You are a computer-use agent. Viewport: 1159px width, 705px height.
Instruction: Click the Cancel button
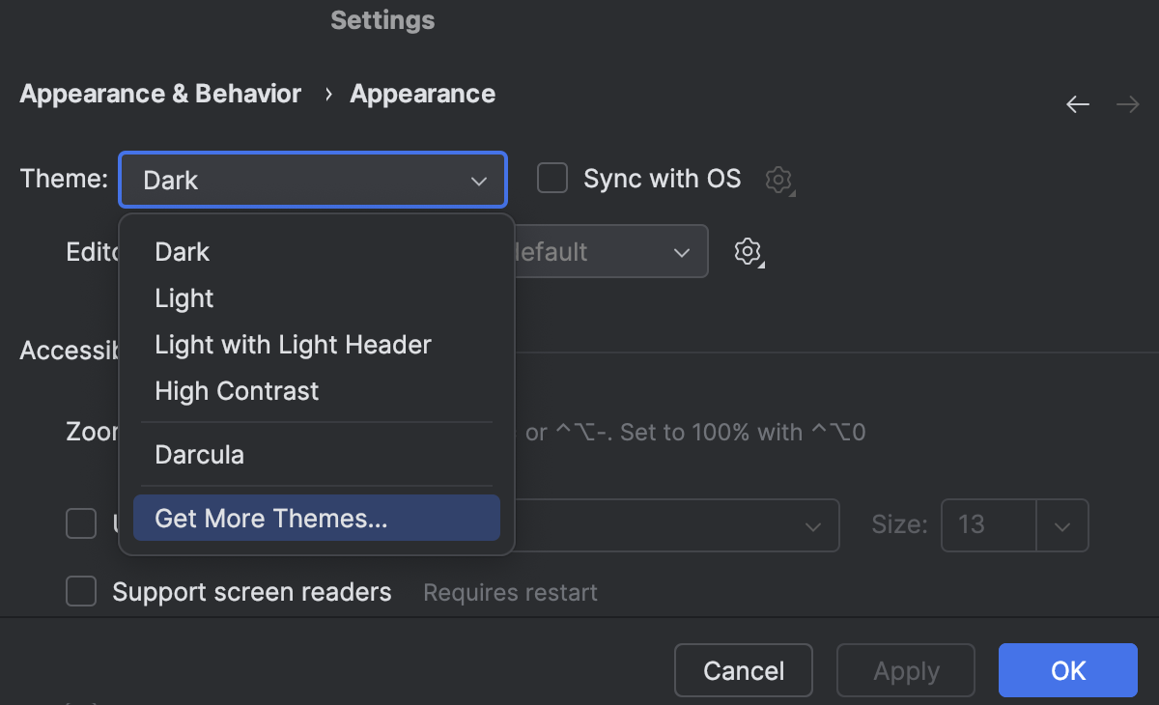[743, 670]
